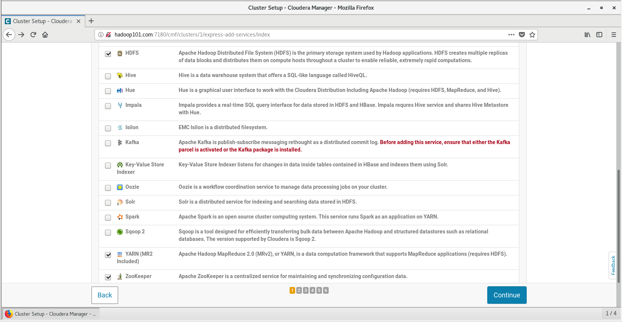Show site information icon in address bar
The height and width of the screenshot is (322, 622).
[x=101, y=35]
